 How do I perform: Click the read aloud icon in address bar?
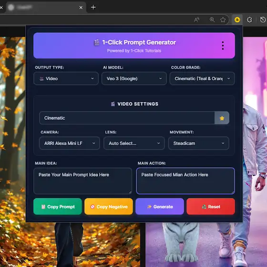coord(196,20)
